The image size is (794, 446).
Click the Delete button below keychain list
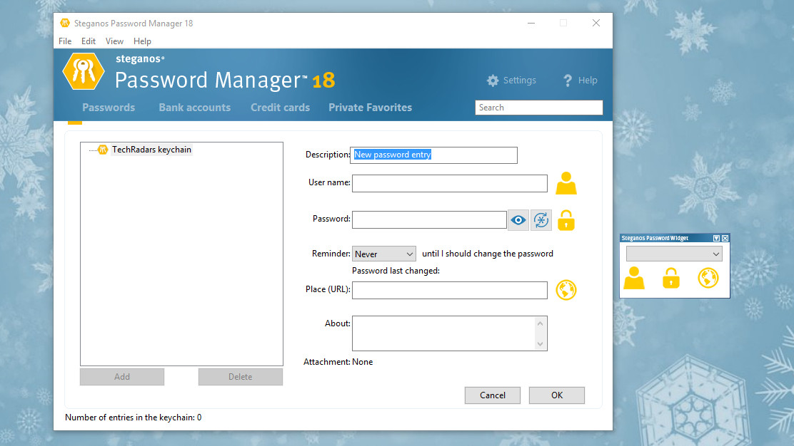tap(241, 377)
